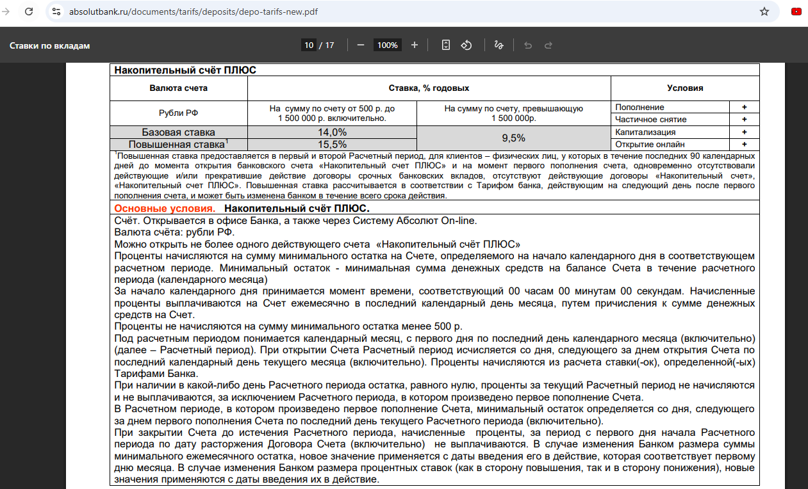808x489 pixels.
Task: Redo the annotation
Action: pyautogui.click(x=548, y=45)
